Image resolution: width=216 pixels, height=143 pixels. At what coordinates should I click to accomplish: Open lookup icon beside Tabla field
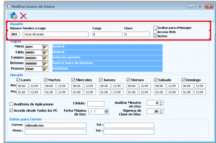[44, 52]
